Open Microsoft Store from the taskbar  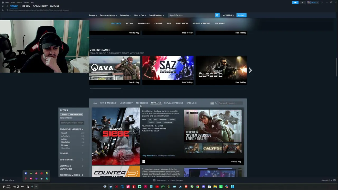coord(209,187)
